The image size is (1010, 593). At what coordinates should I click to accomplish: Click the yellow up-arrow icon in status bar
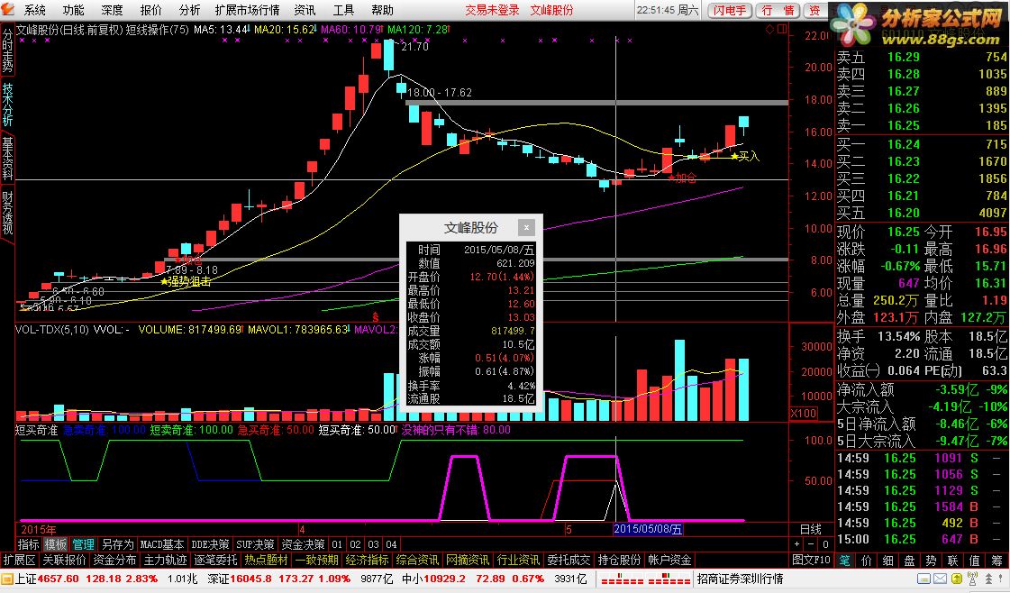coord(957,579)
